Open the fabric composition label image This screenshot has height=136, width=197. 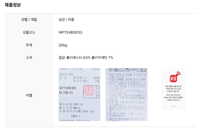[79, 95]
